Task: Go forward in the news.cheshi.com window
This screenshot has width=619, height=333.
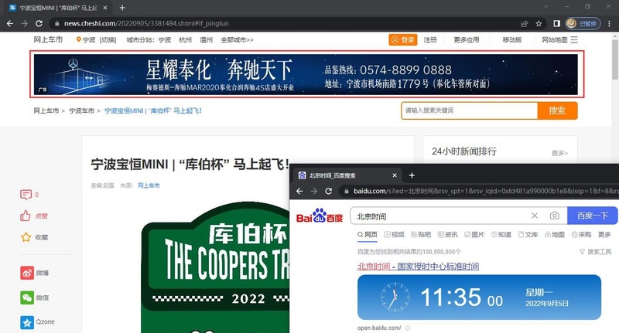Action: click(x=25, y=24)
